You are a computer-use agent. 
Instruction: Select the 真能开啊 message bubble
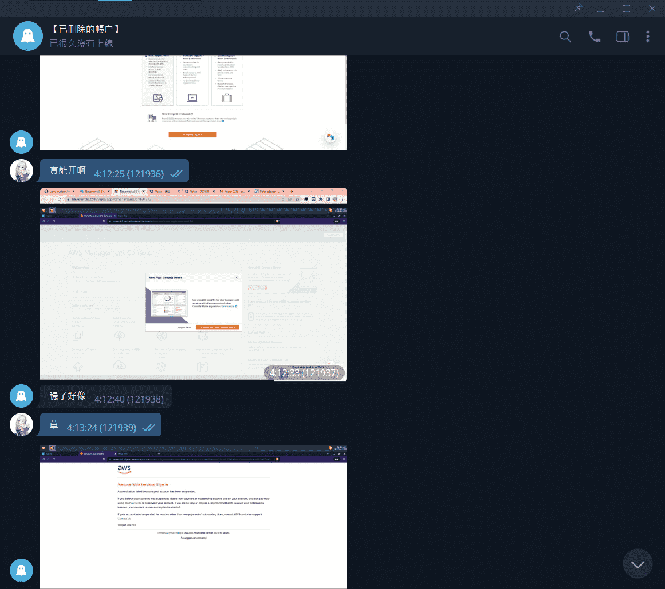coord(114,171)
